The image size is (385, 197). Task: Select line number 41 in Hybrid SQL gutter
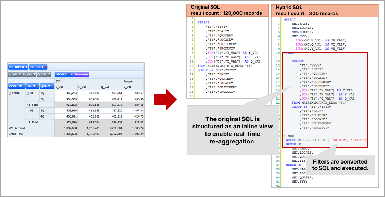pyautogui.click(x=278, y=182)
